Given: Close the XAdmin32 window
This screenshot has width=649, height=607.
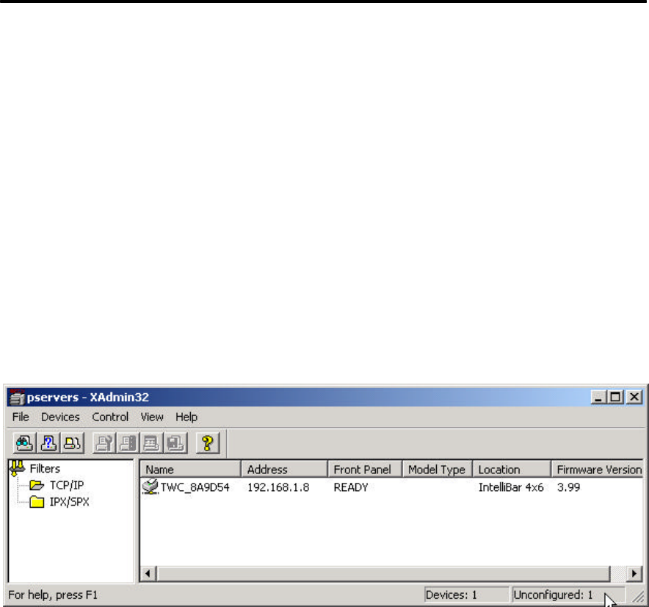Looking at the screenshot, I should (634, 397).
